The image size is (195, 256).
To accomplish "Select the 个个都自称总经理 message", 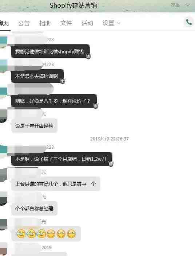I will click(34, 209).
